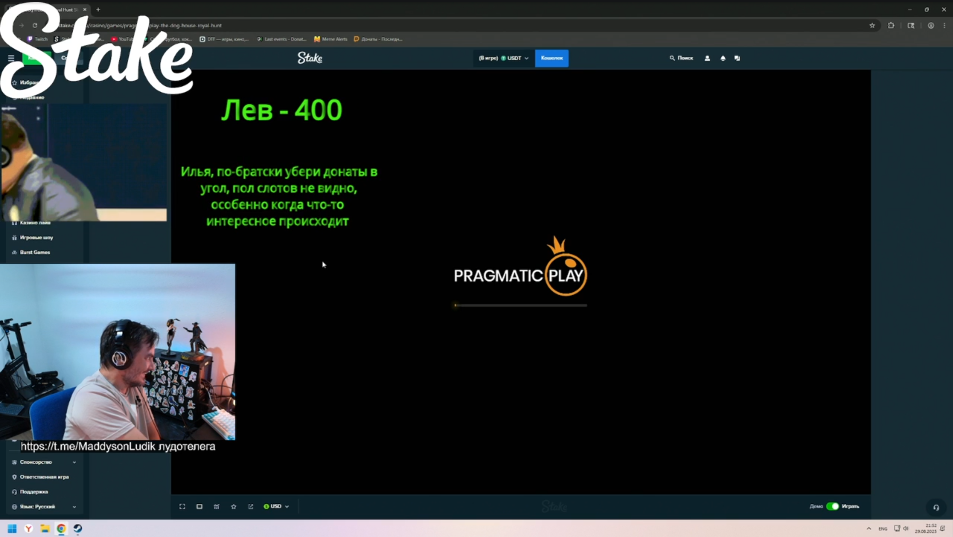This screenshot has height=537, width=953.
Task: Enable theatre mode for the game
Action: click(x=199, y=506)
